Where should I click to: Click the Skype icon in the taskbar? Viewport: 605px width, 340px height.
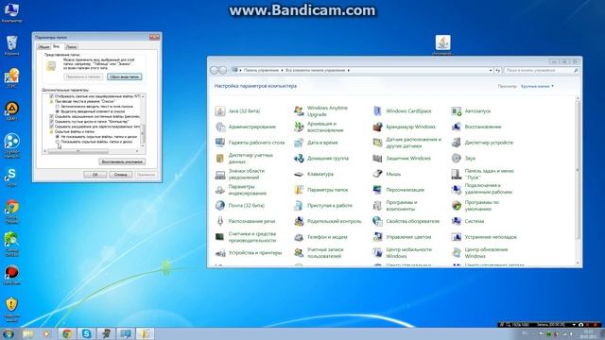tap(86, 333)
